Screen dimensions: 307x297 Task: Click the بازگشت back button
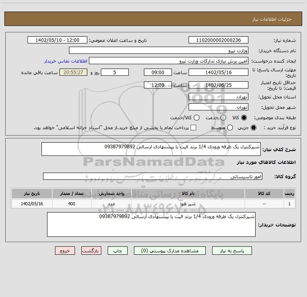[91, 251]
